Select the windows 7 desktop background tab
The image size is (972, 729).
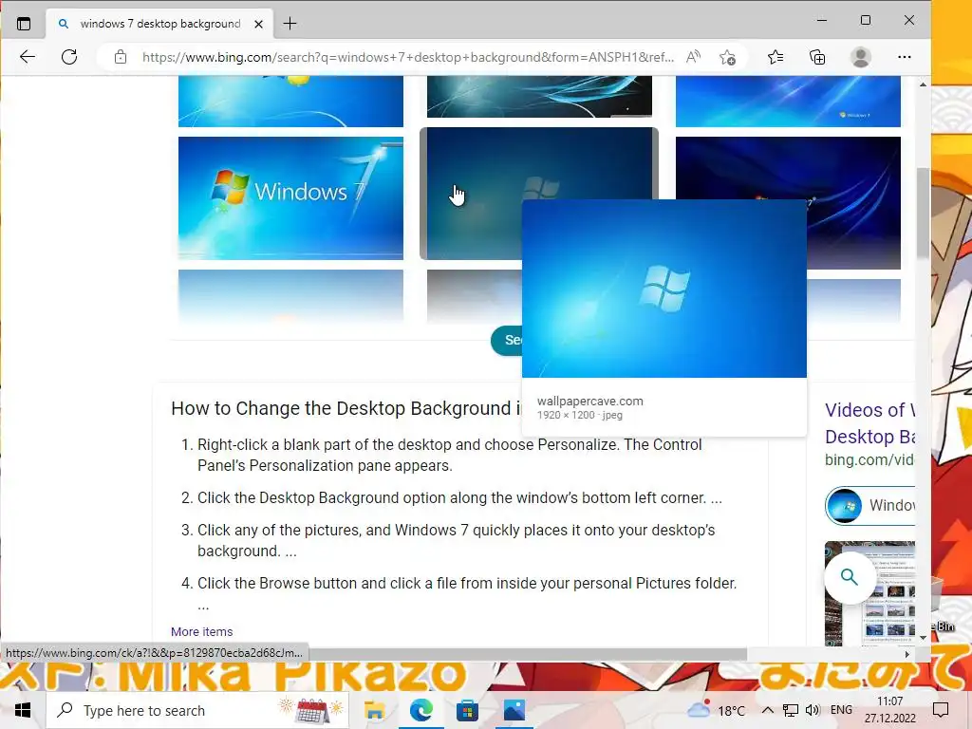pos(159,24)
